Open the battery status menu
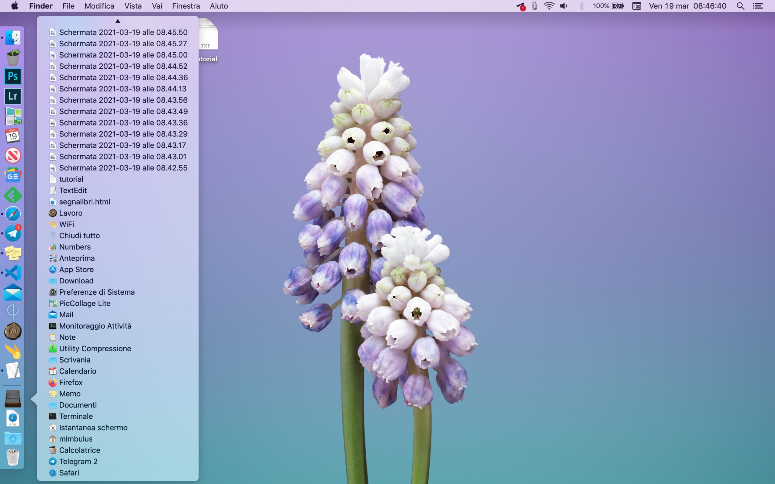775x484 pixels. click(618, 6)
